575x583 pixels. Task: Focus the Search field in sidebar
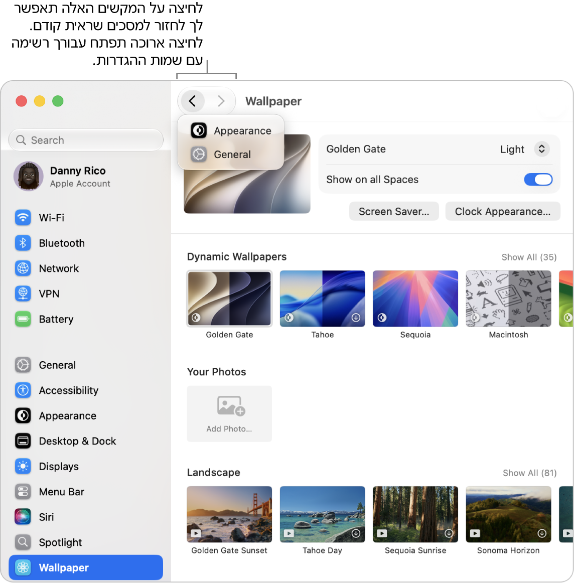[86, 140]
